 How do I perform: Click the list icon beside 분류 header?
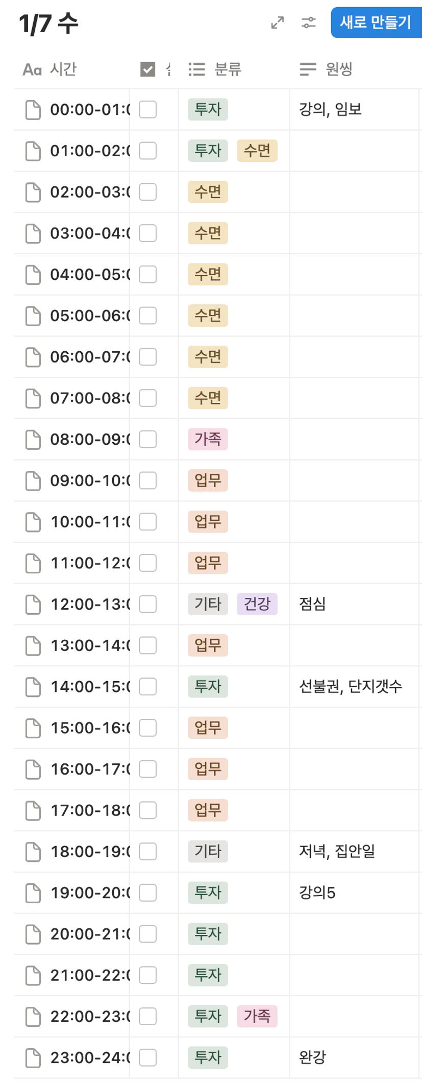(x=196, y=69)
